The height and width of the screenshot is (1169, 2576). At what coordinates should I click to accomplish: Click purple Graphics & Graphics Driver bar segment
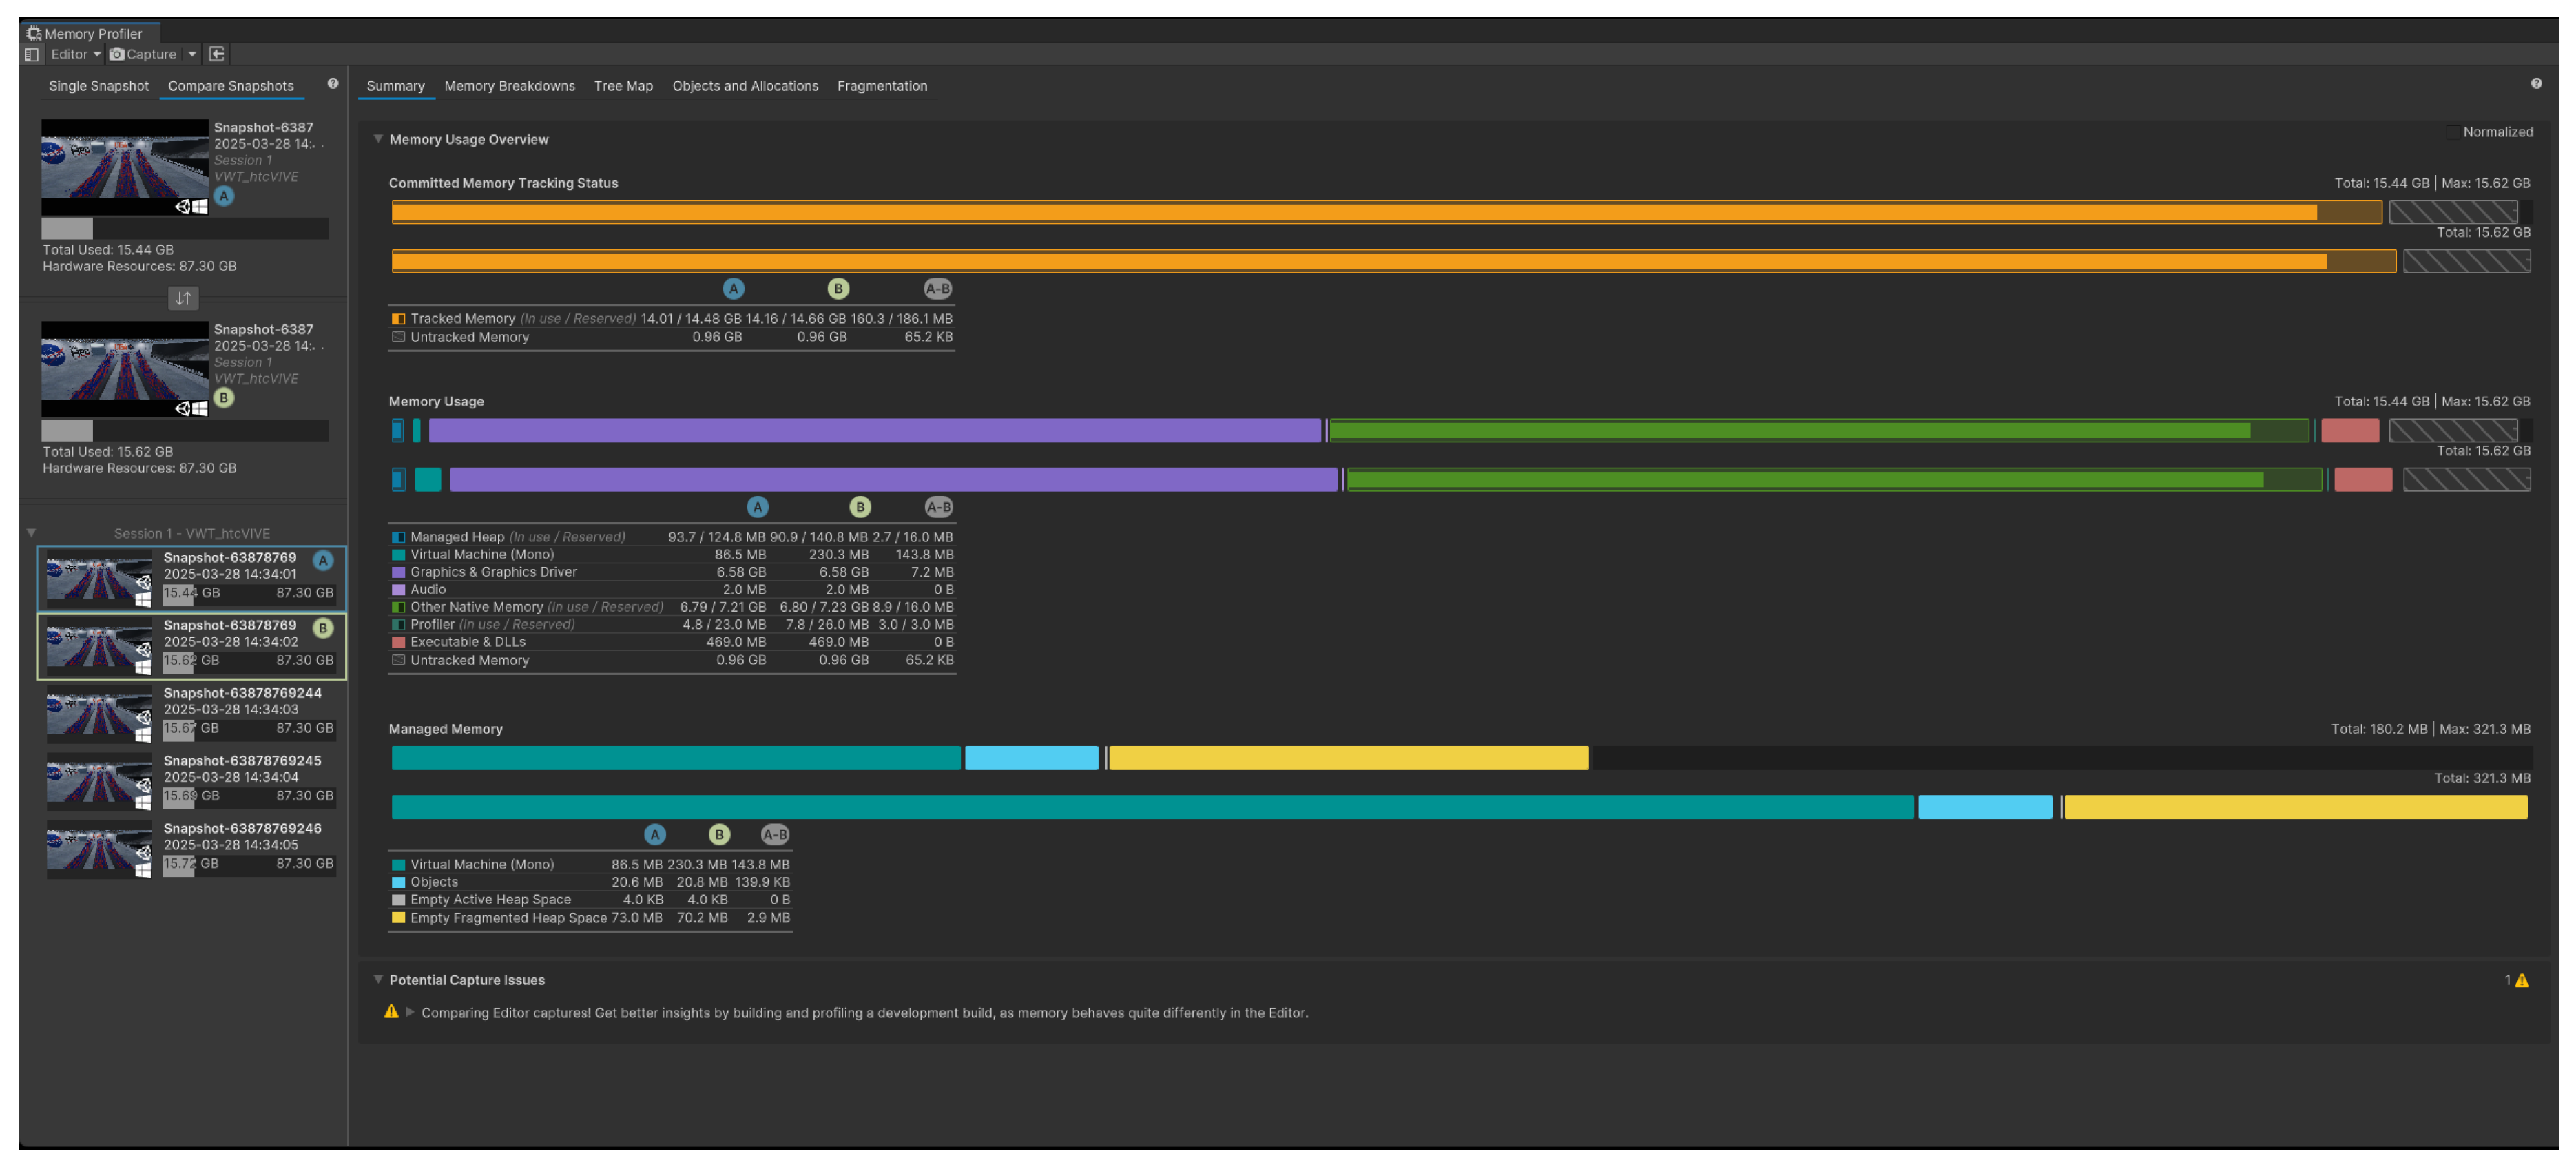click(x=874, y=430)
